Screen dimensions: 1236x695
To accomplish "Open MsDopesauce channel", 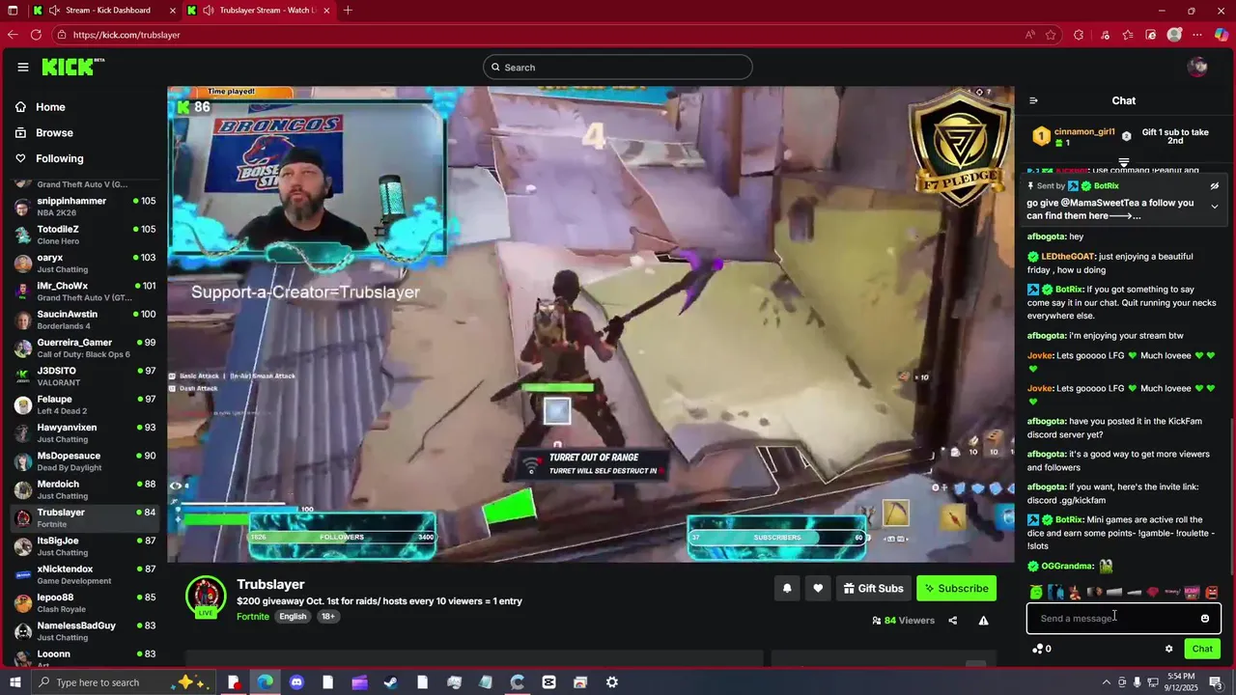I will coord(85,461).
